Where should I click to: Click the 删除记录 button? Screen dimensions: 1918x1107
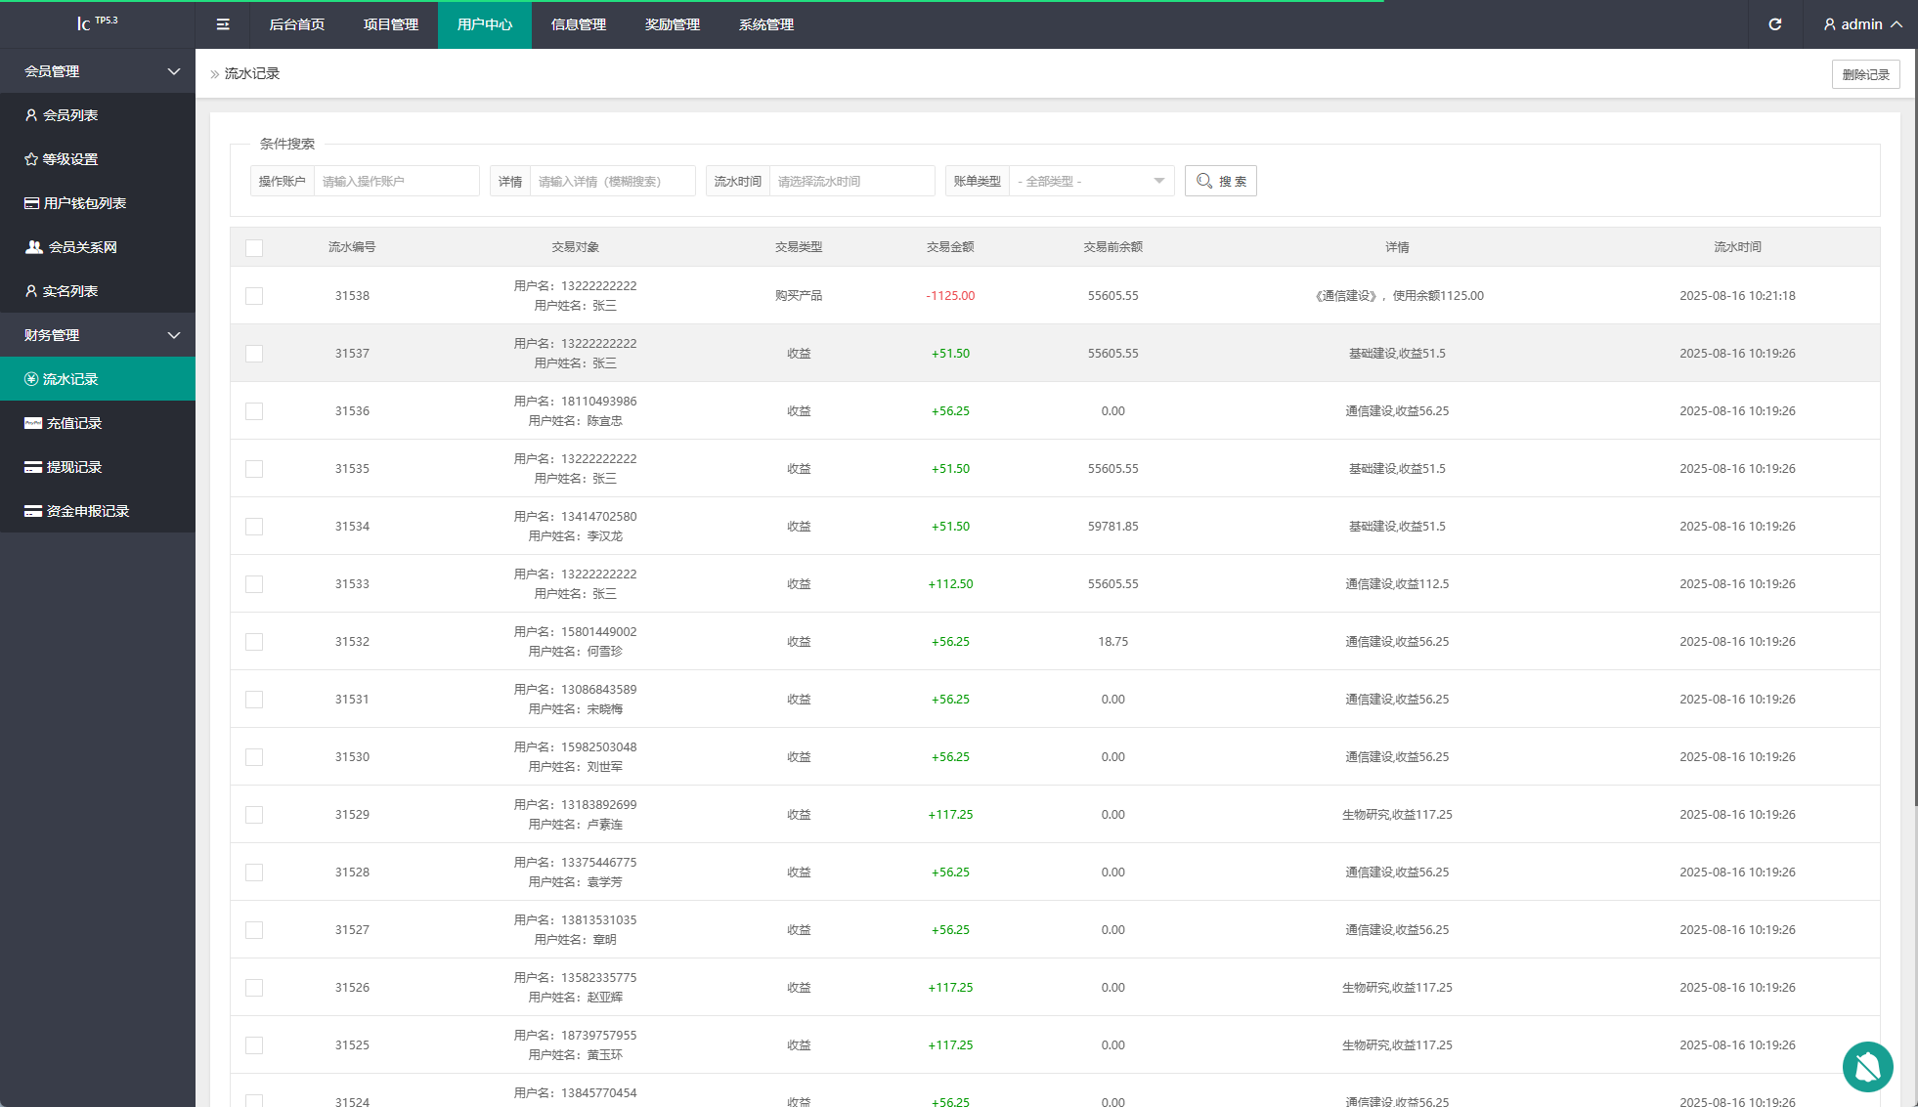(x=1865, y=74)
